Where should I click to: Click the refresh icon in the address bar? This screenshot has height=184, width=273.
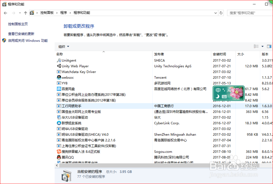[x=221, y=13]
